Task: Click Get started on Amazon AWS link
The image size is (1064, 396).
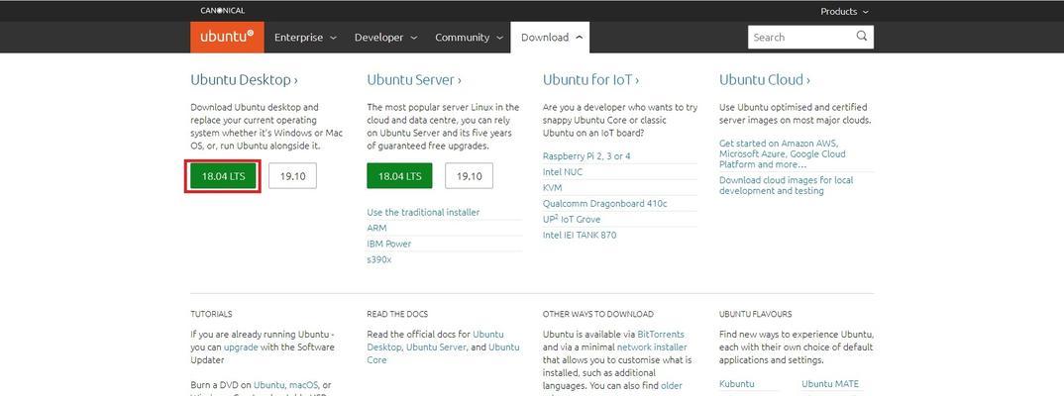Action: click(x=783, y=153)
